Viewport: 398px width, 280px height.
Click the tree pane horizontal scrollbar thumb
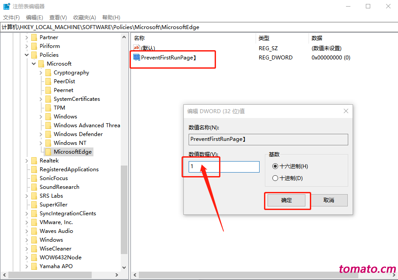coord(50,275)
